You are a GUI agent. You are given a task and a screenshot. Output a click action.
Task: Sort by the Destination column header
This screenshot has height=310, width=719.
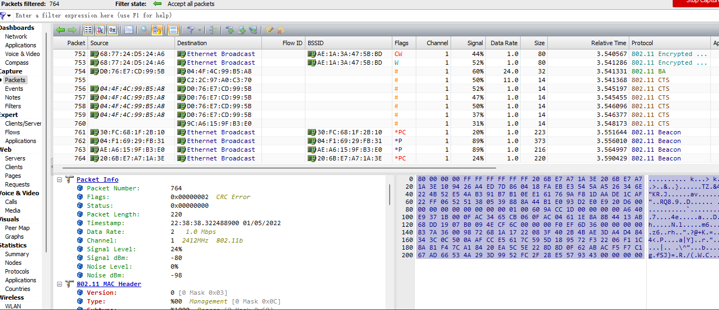tap(218, 43)
